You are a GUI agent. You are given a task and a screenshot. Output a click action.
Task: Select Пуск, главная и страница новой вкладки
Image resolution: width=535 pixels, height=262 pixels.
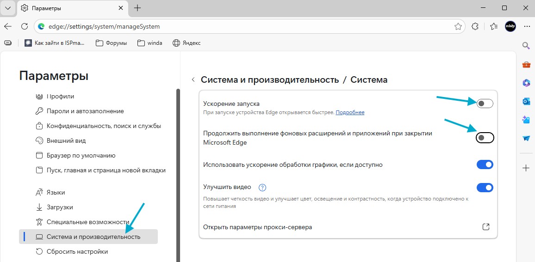88,170
